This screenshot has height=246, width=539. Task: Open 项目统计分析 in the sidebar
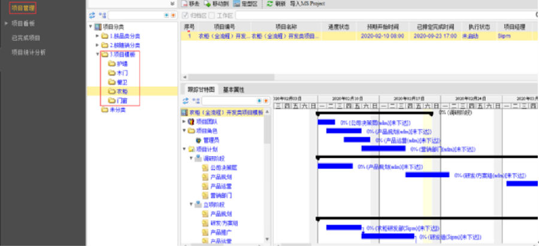(28, 52)
